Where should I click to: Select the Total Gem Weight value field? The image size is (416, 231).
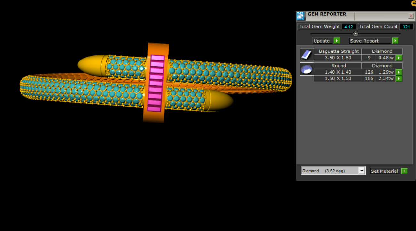(348, 27)
